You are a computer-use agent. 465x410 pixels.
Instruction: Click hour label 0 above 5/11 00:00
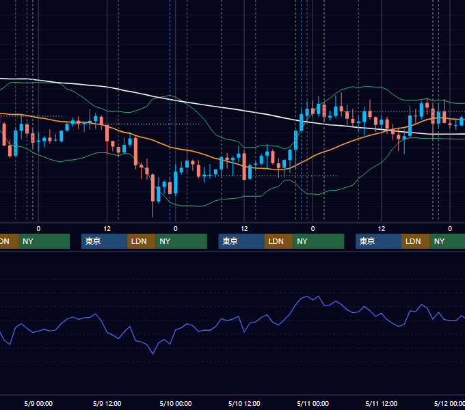click(x=313, y=229)
